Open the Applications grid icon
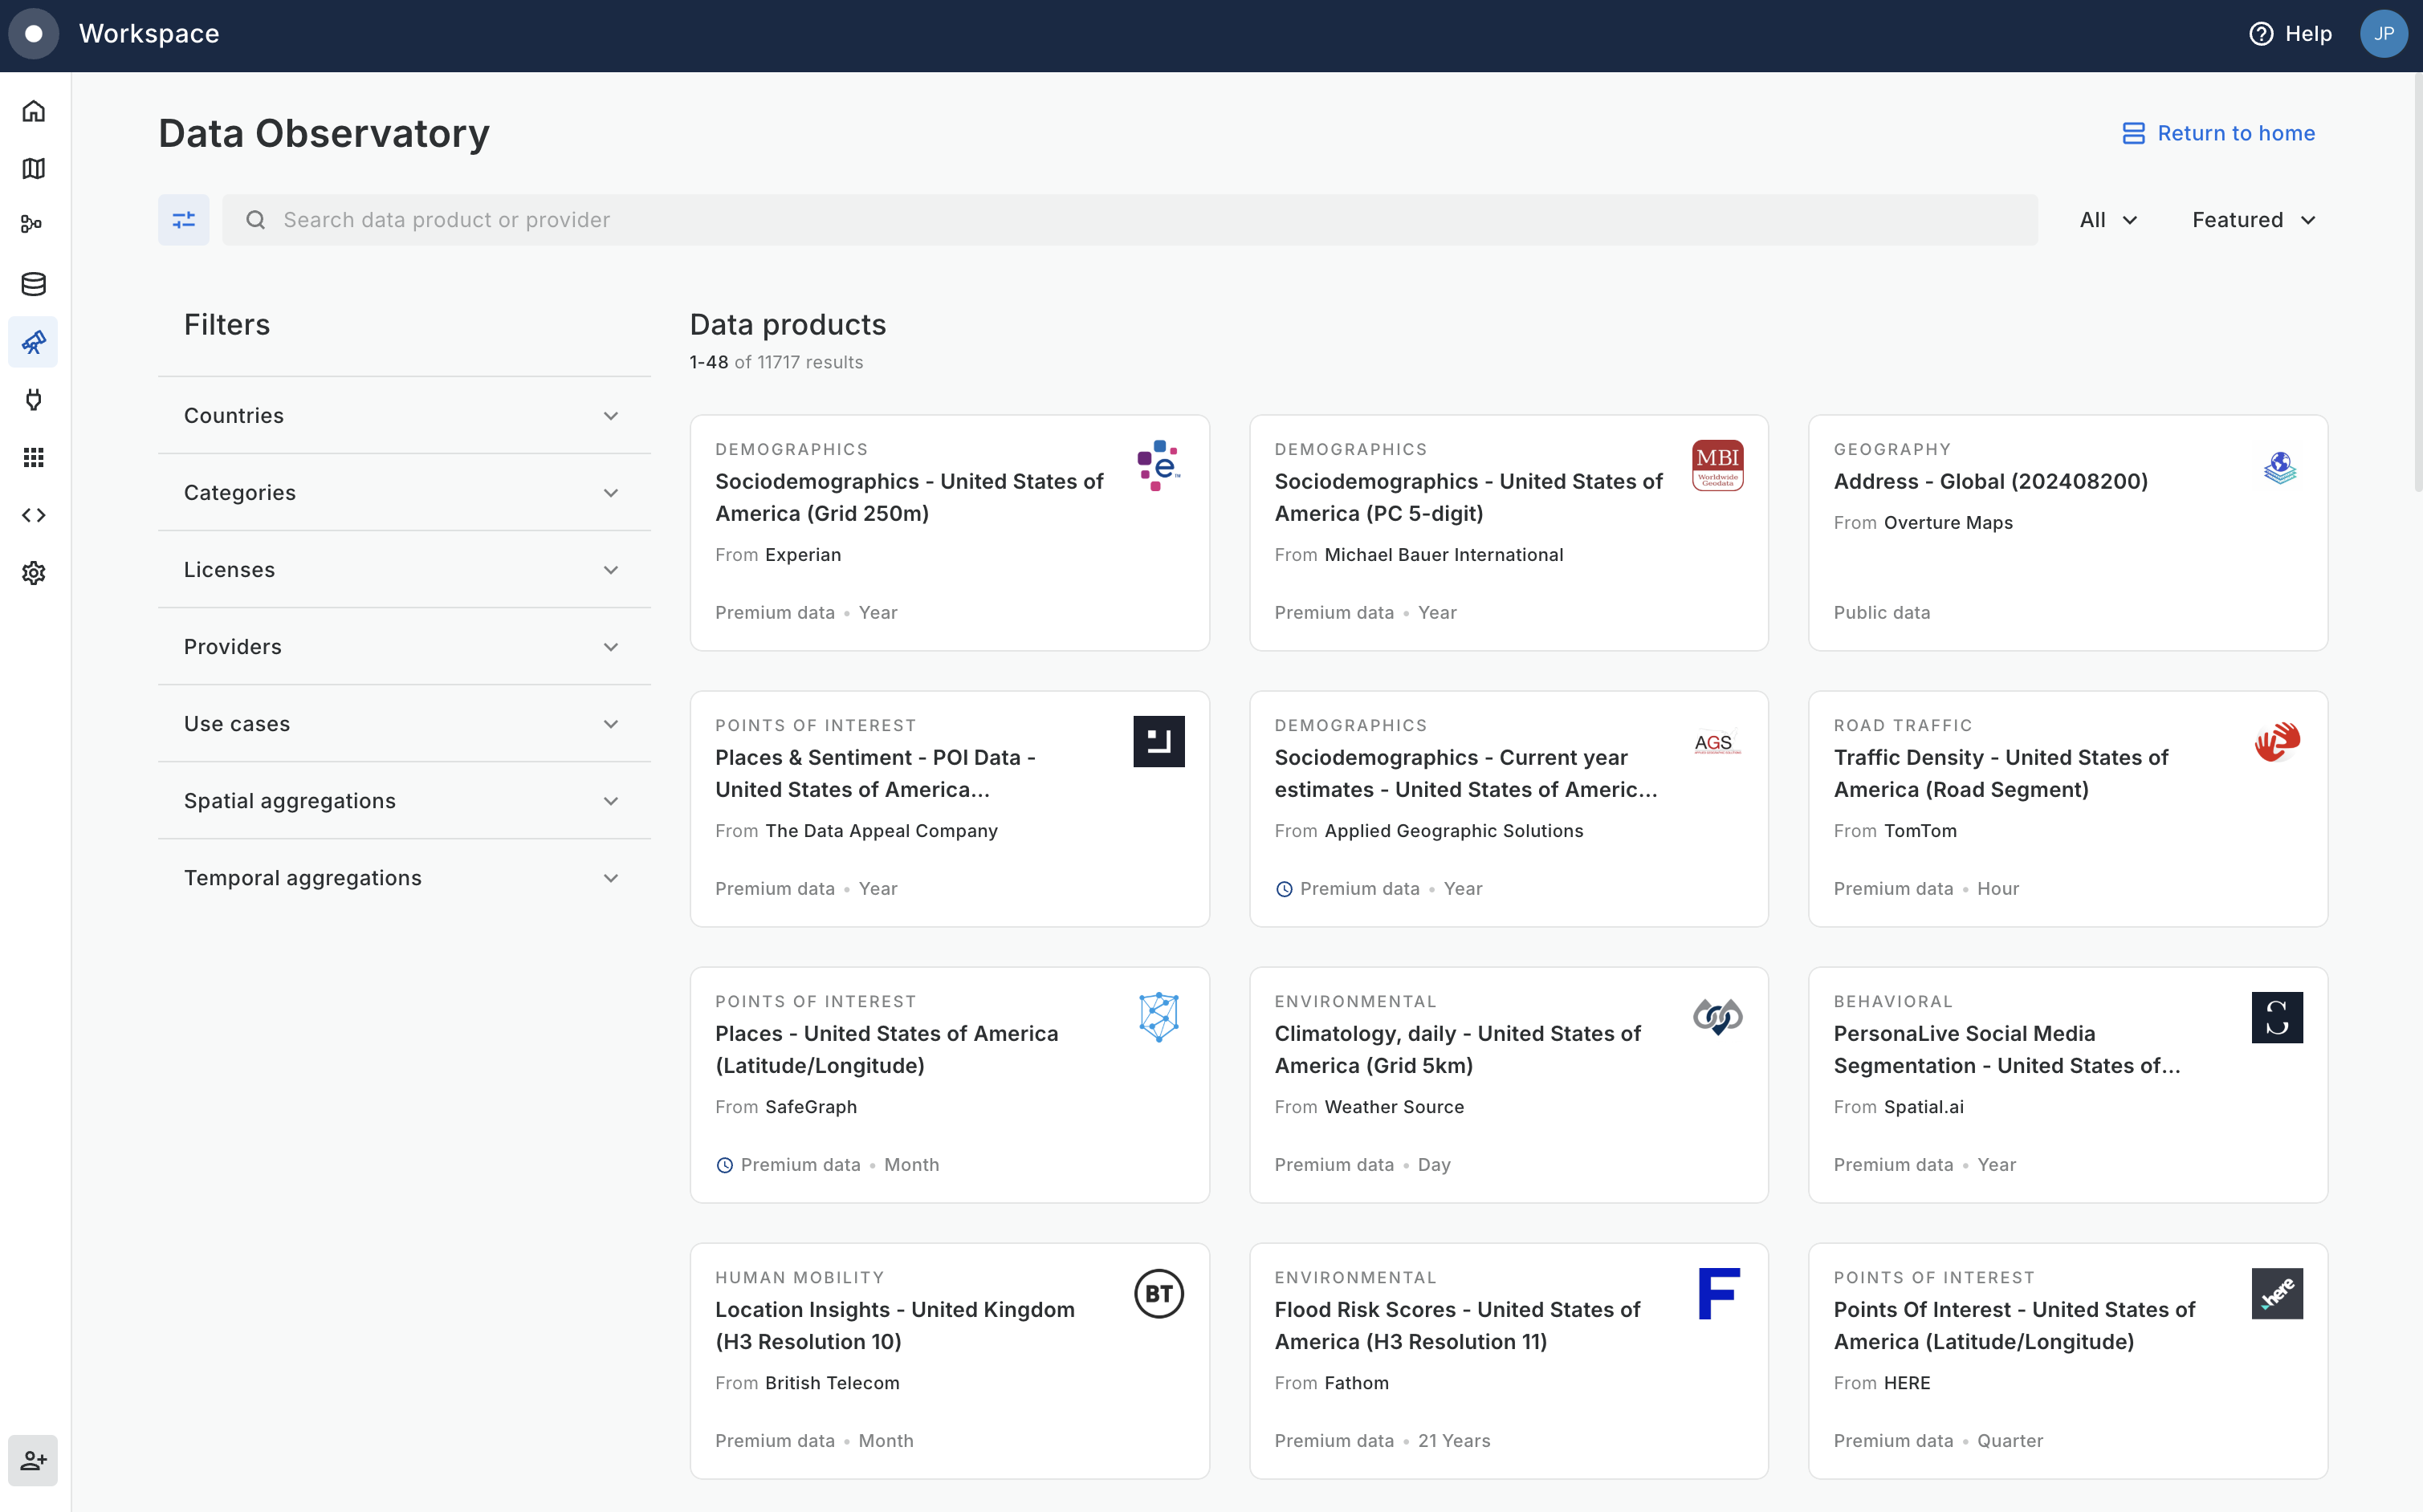This screenshot has width=2423, height=1512. click(34, 457)
